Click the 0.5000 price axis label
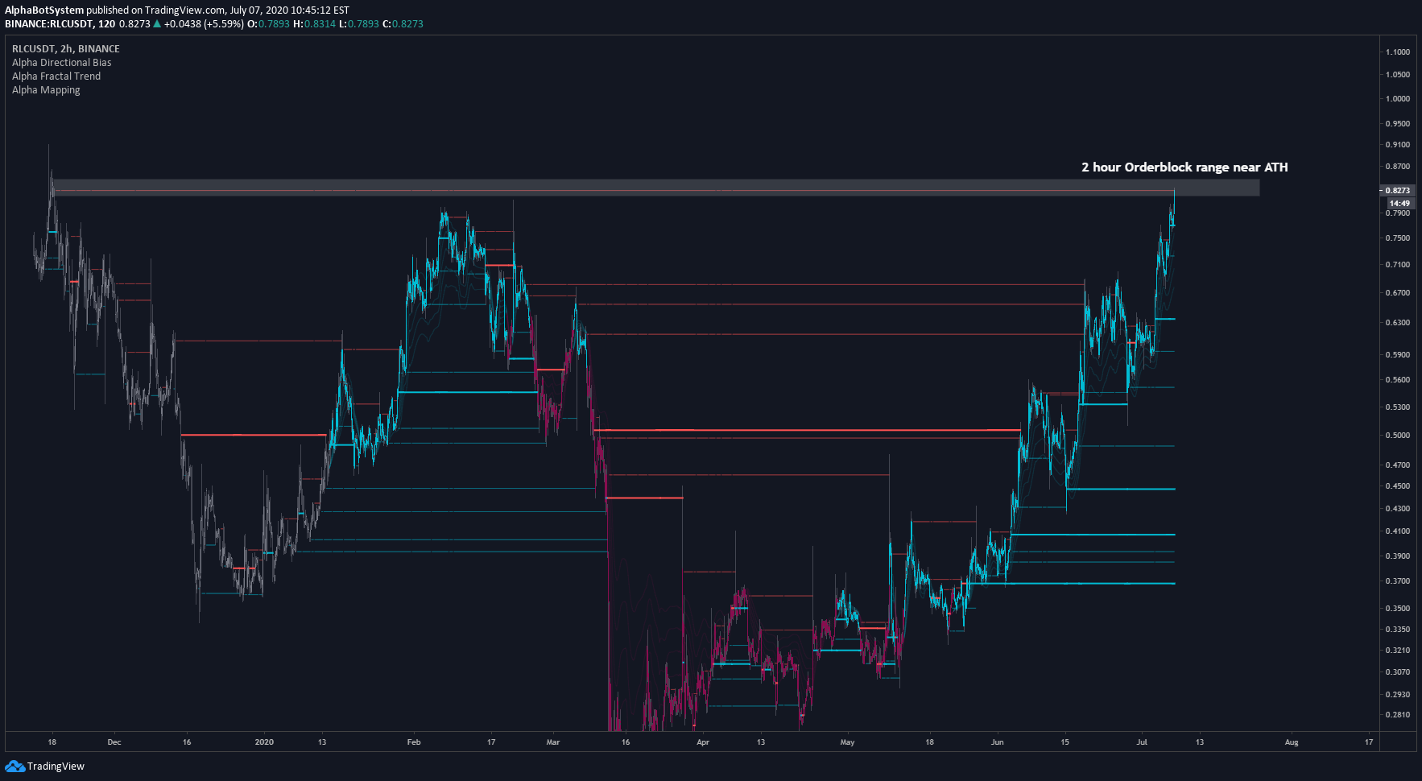 tap(1398, 436)
